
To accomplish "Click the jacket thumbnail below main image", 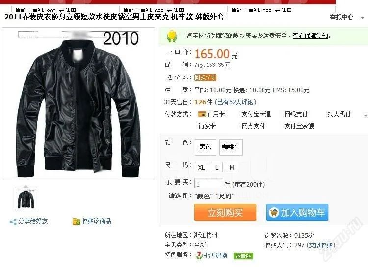I will [26, 199].
